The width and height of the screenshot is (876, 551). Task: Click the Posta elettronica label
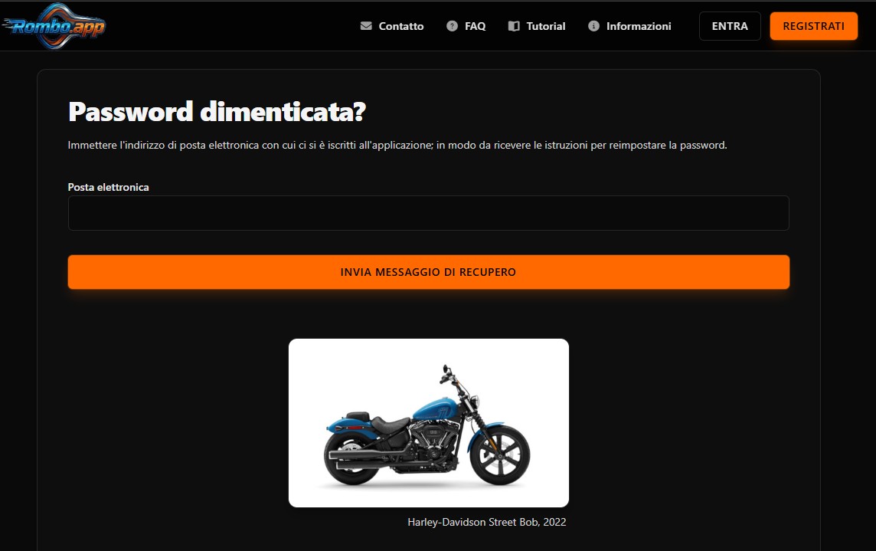[109, 188]
